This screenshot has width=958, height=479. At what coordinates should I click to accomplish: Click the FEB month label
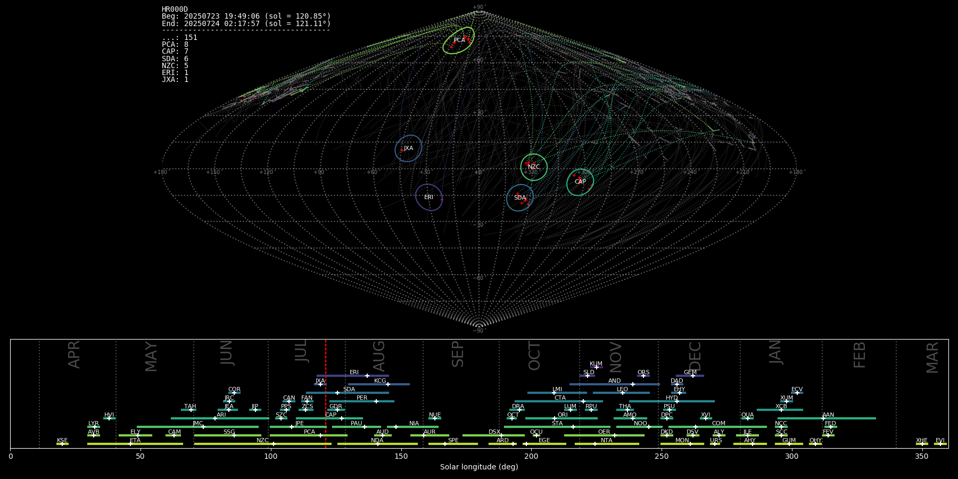click(860, 354)
